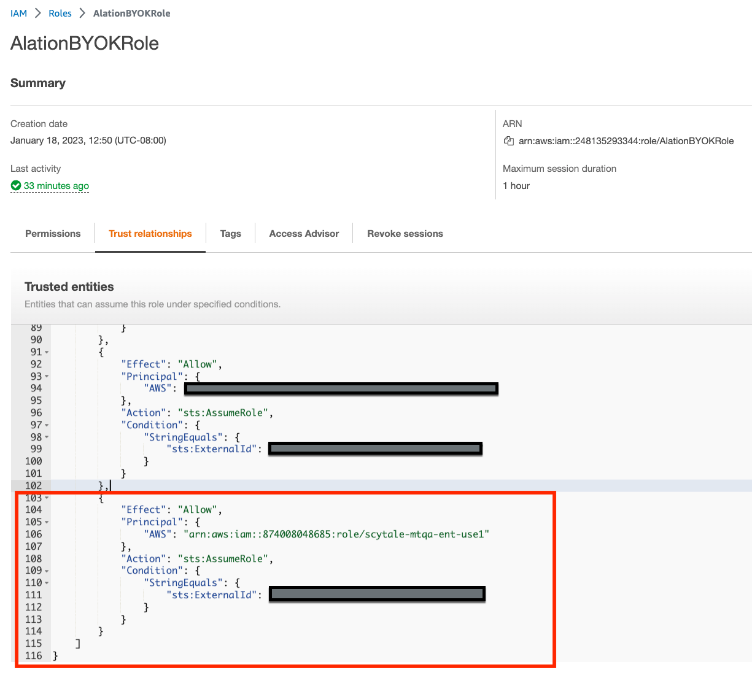Image resolution: width=752 pixels, height=678 pixels.
Task: Go to the Roles breadcrumb
Action: click(x=60, y=13)
